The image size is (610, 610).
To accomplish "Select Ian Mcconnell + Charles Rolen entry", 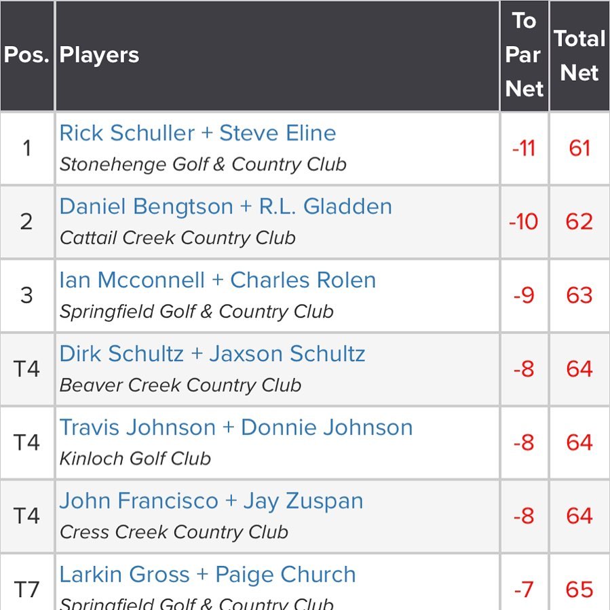I will point(217,280).
